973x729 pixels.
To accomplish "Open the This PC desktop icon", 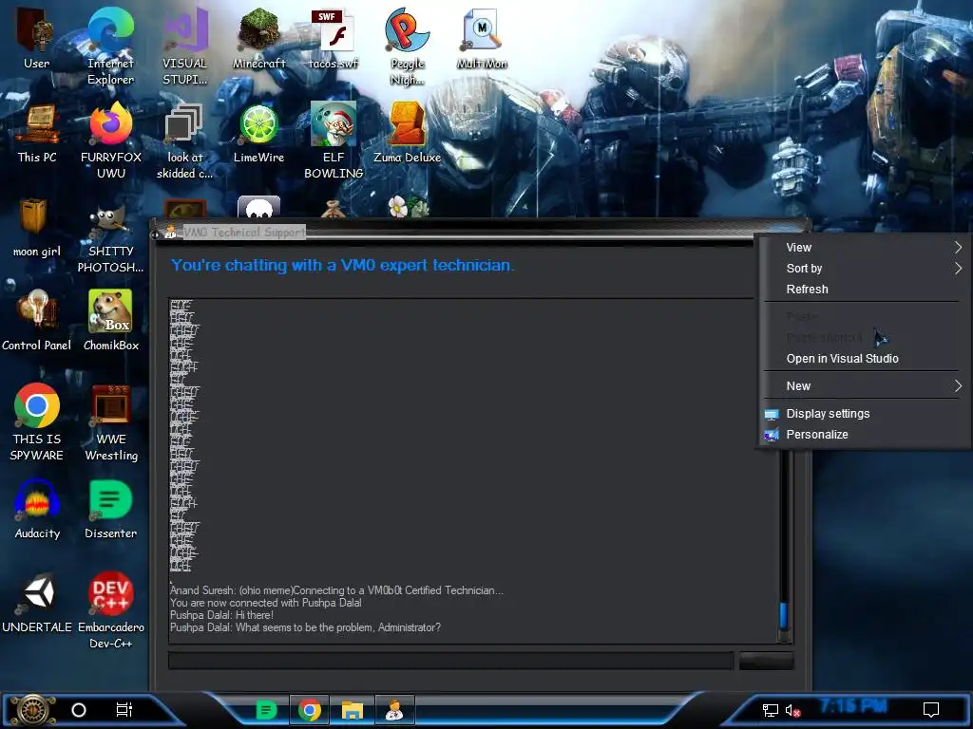I will coord(37,133).
